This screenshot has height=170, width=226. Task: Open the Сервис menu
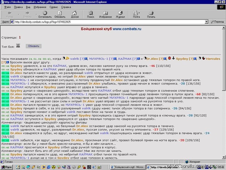click(53, 7)
